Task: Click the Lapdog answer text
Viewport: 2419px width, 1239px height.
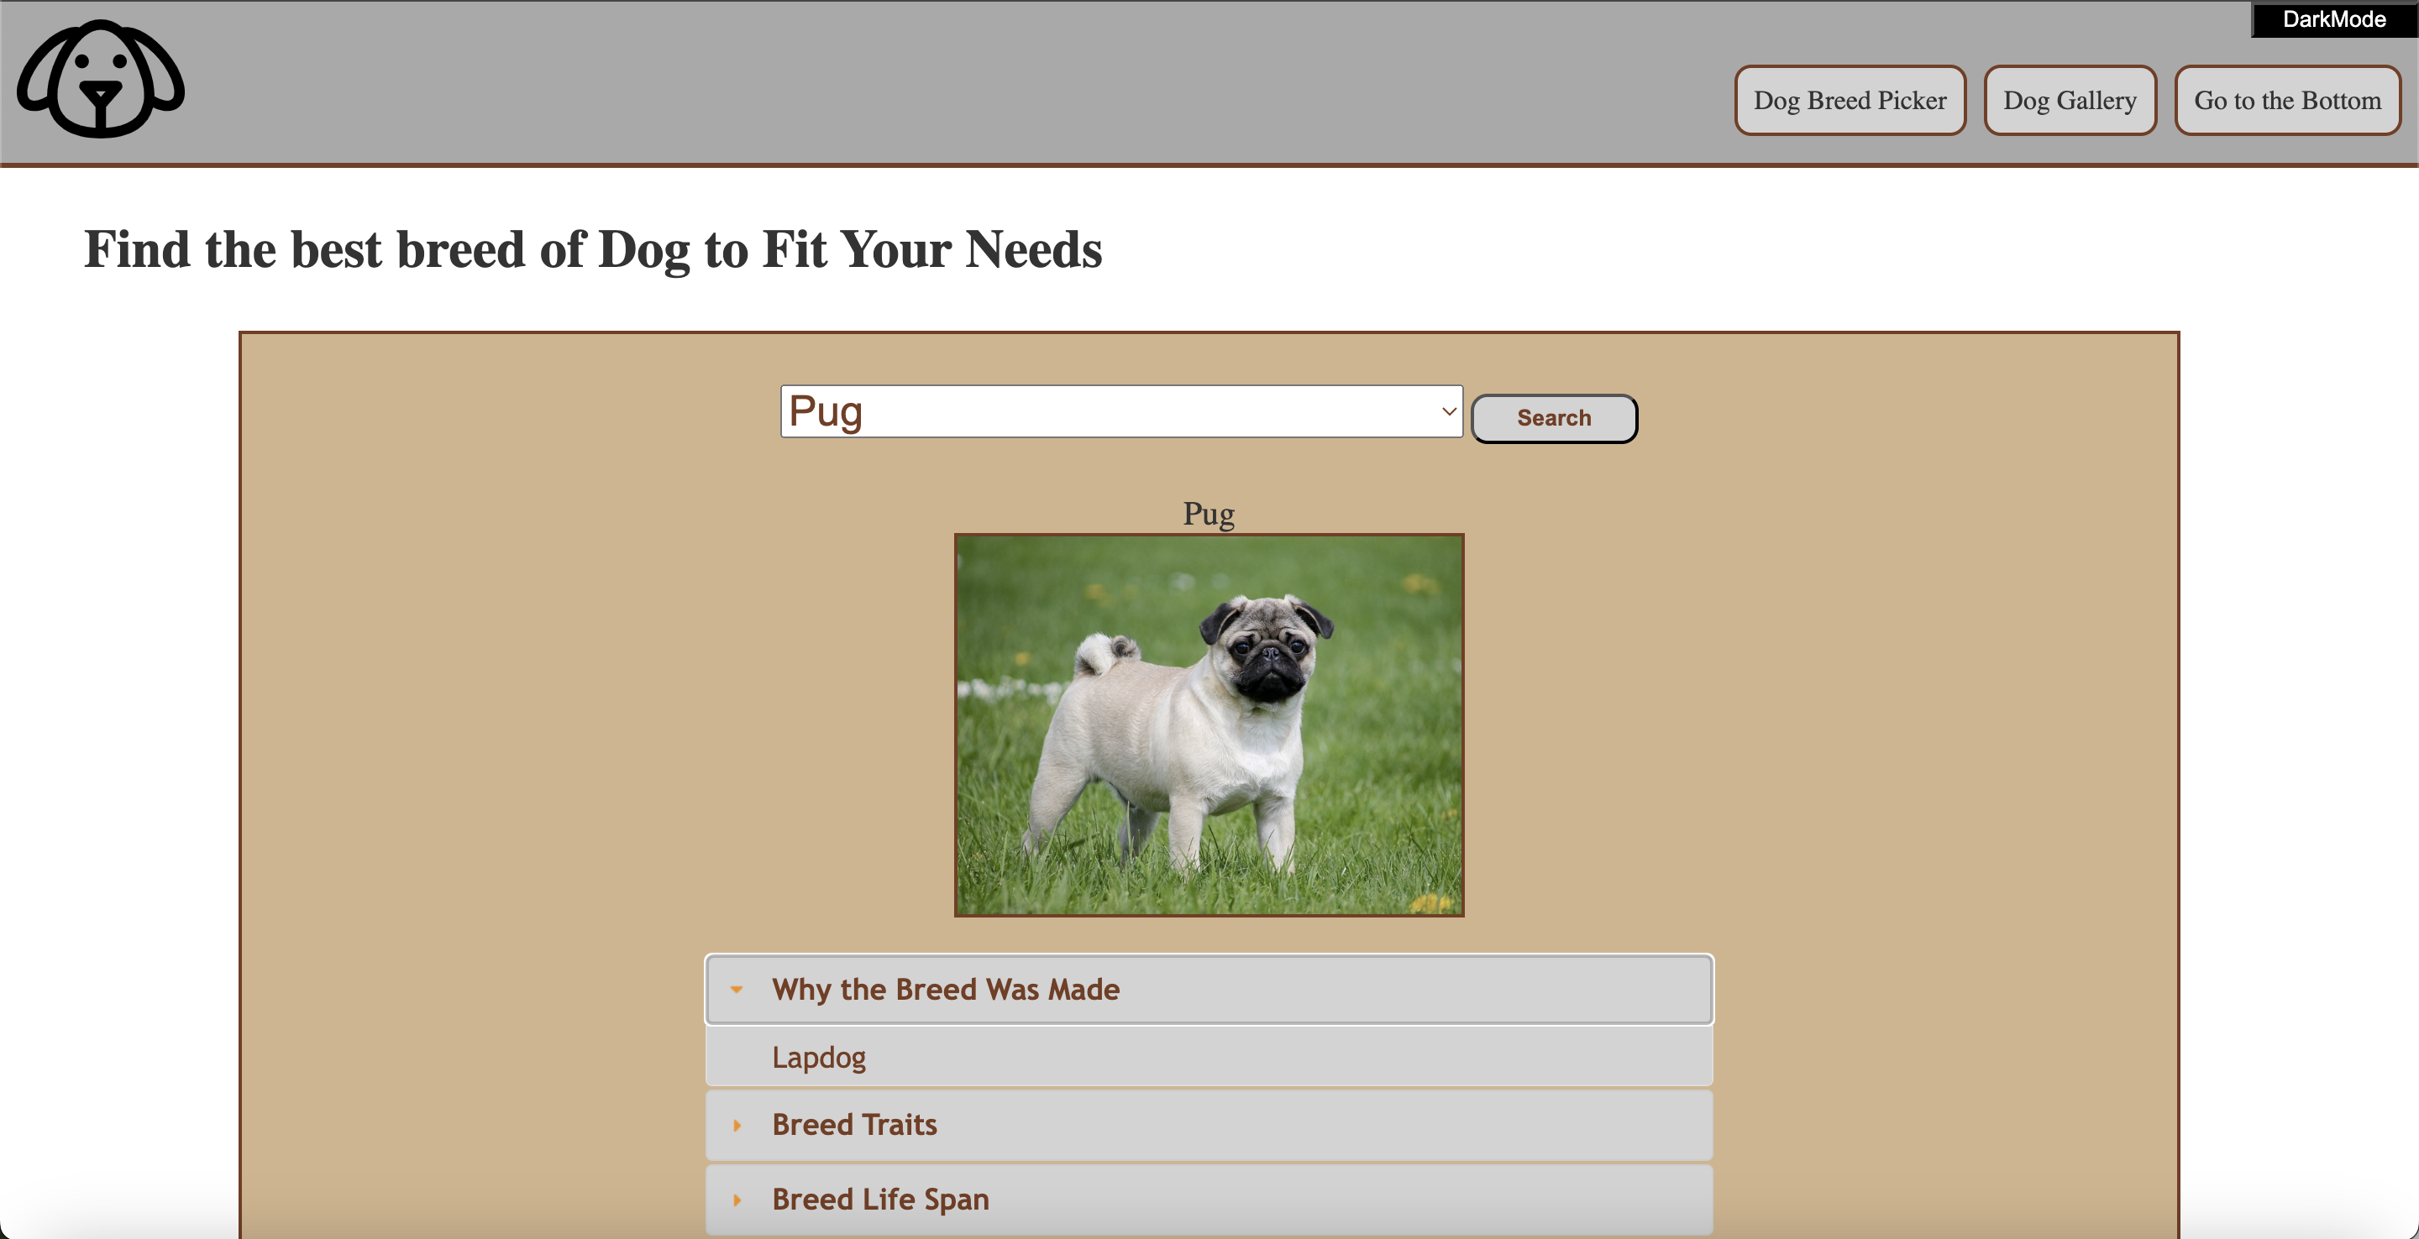Action: point(818,1057)
